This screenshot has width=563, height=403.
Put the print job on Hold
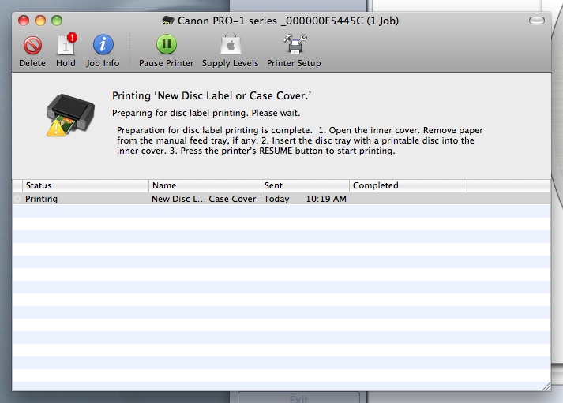pyautogui.click(x=66, y=45)
